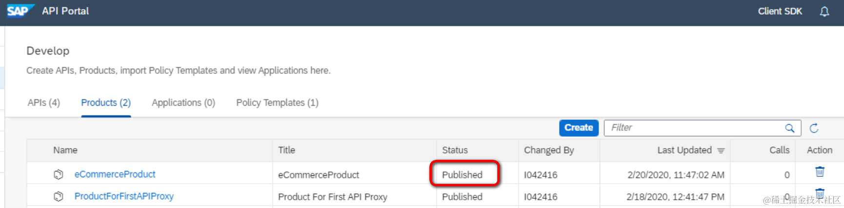Click I042416 in ProductForFirstAPIProxy row

[541, 197]
